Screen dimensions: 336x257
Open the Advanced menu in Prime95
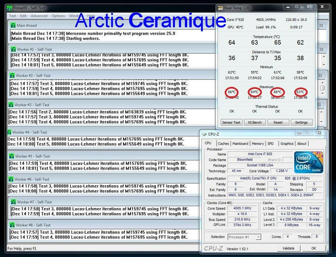coord(39,16)
